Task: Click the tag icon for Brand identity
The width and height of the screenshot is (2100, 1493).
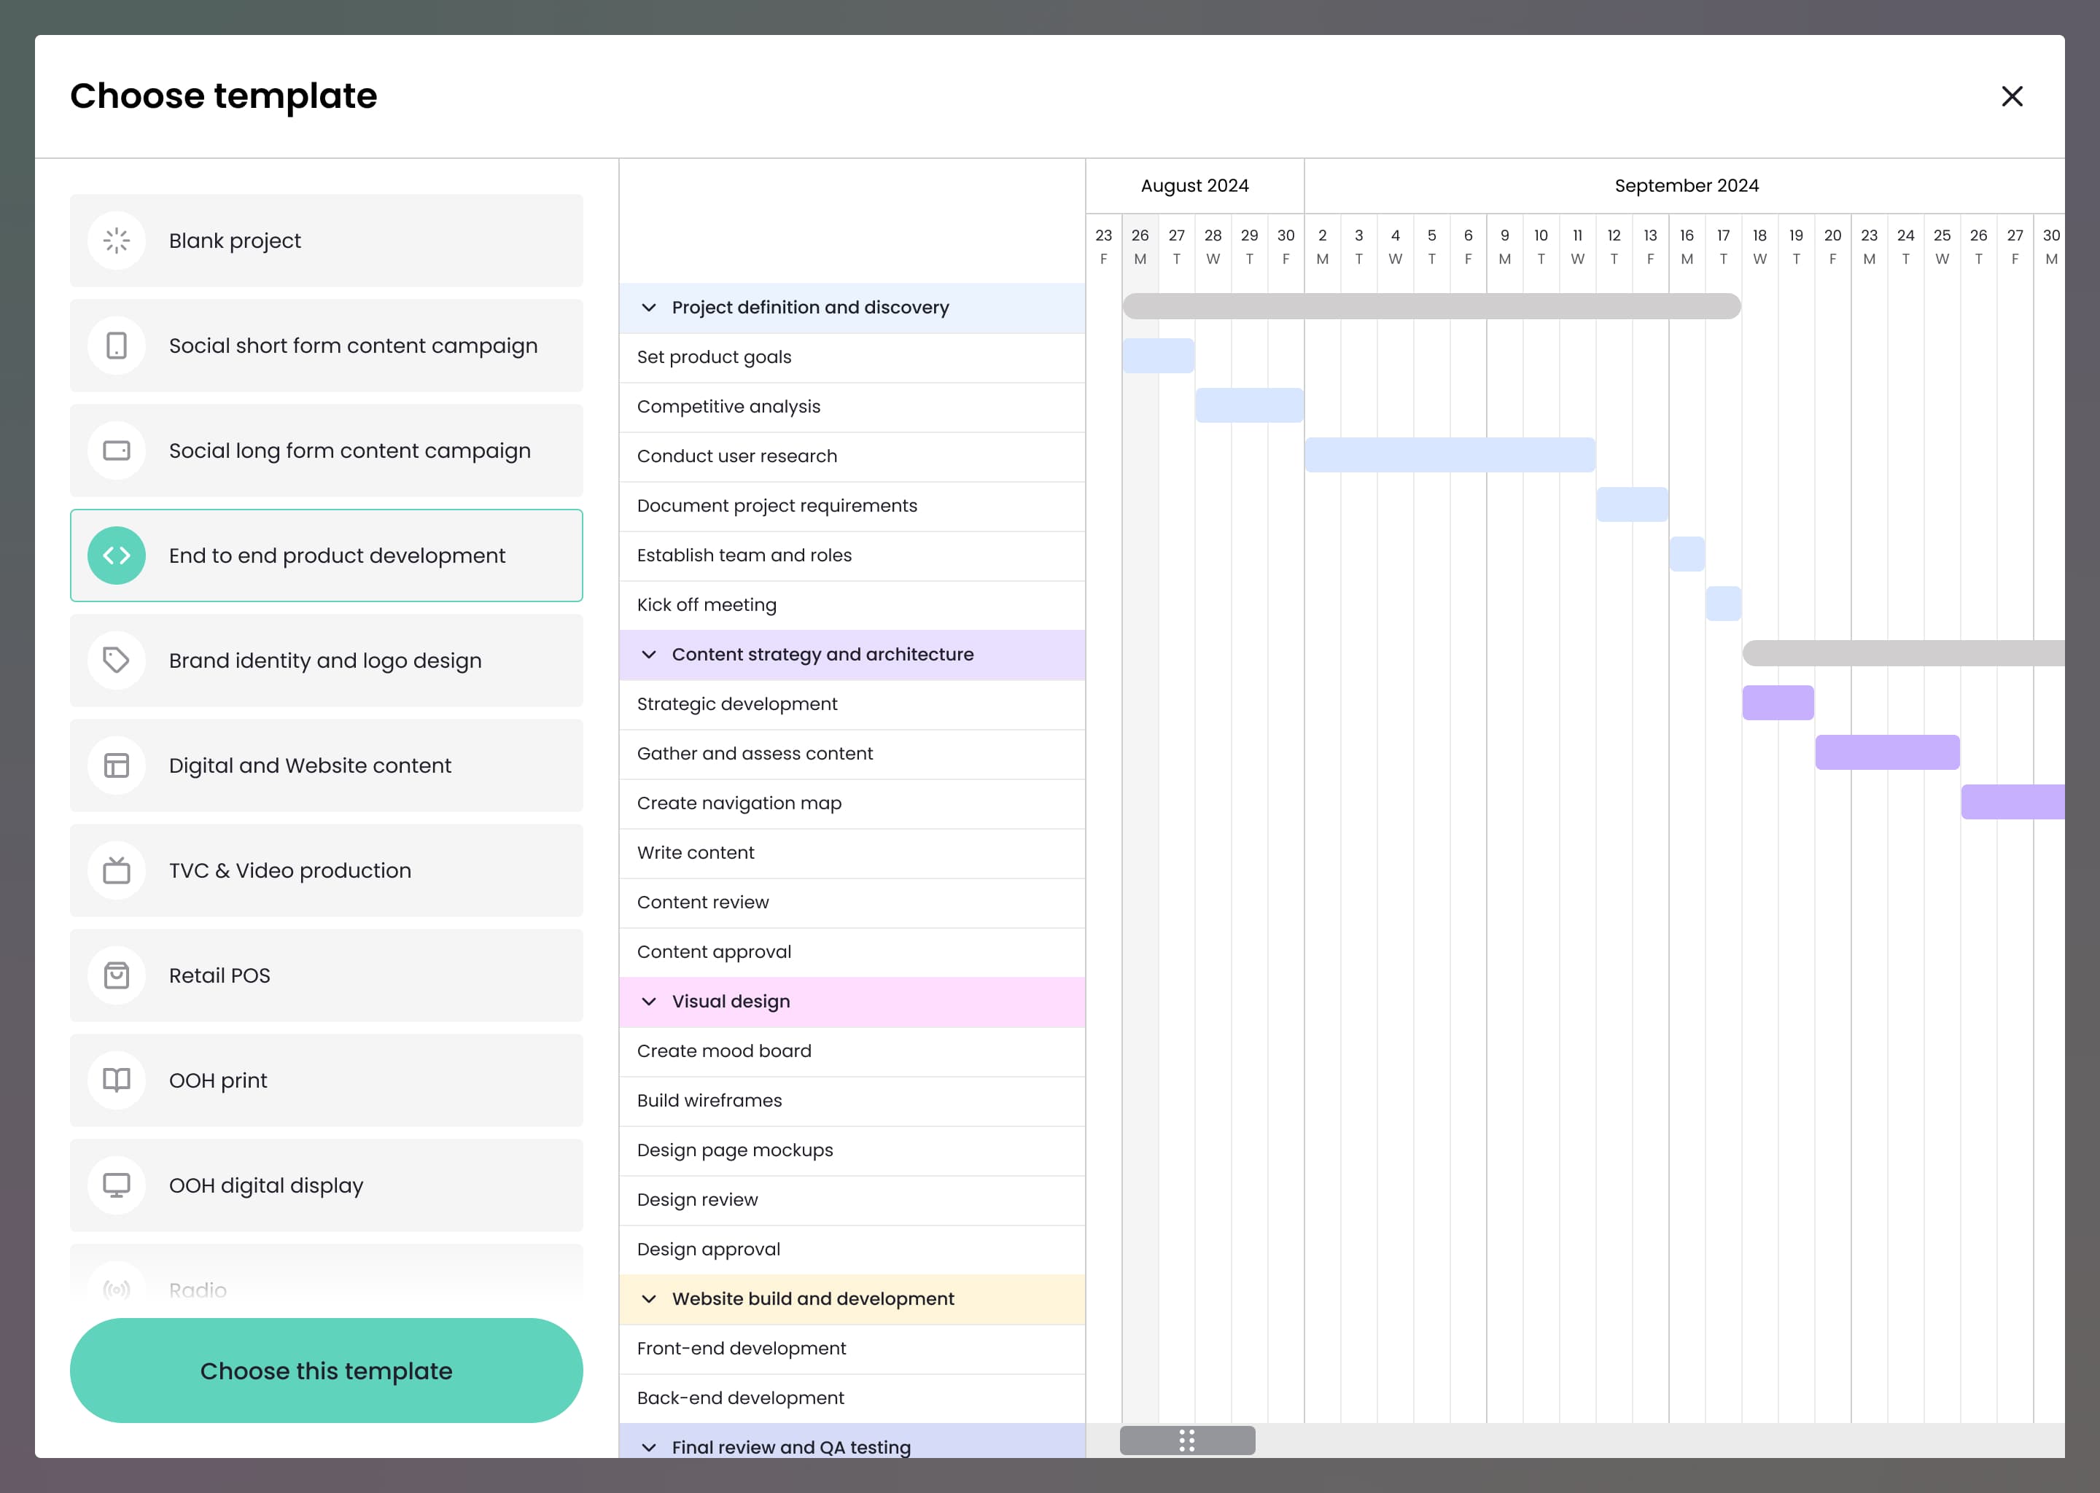Action: (117, 660)
